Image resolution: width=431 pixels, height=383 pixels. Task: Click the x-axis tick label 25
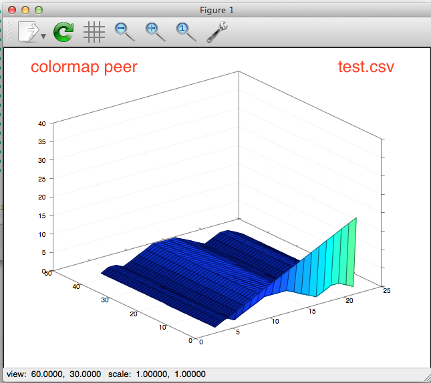point(387,290)
